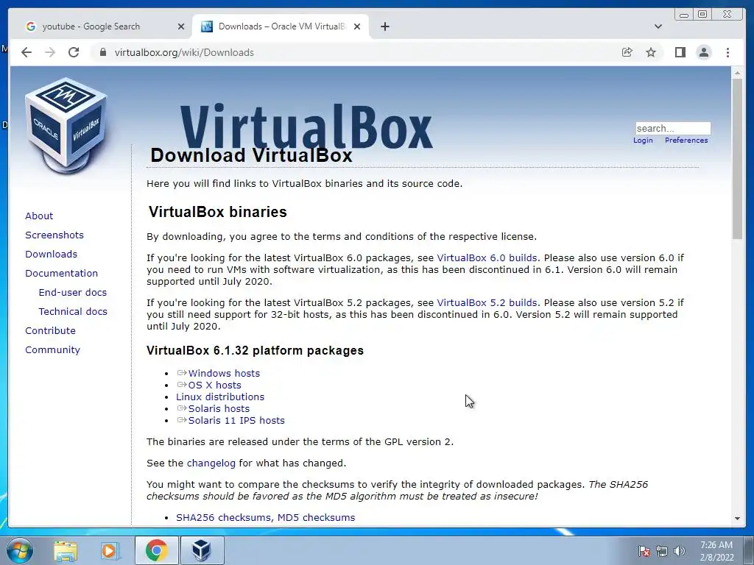The width and height of the screenshot is (754, 565).
Task: Click the page vertical scrollbar thumb
Action: coord(737,159)
